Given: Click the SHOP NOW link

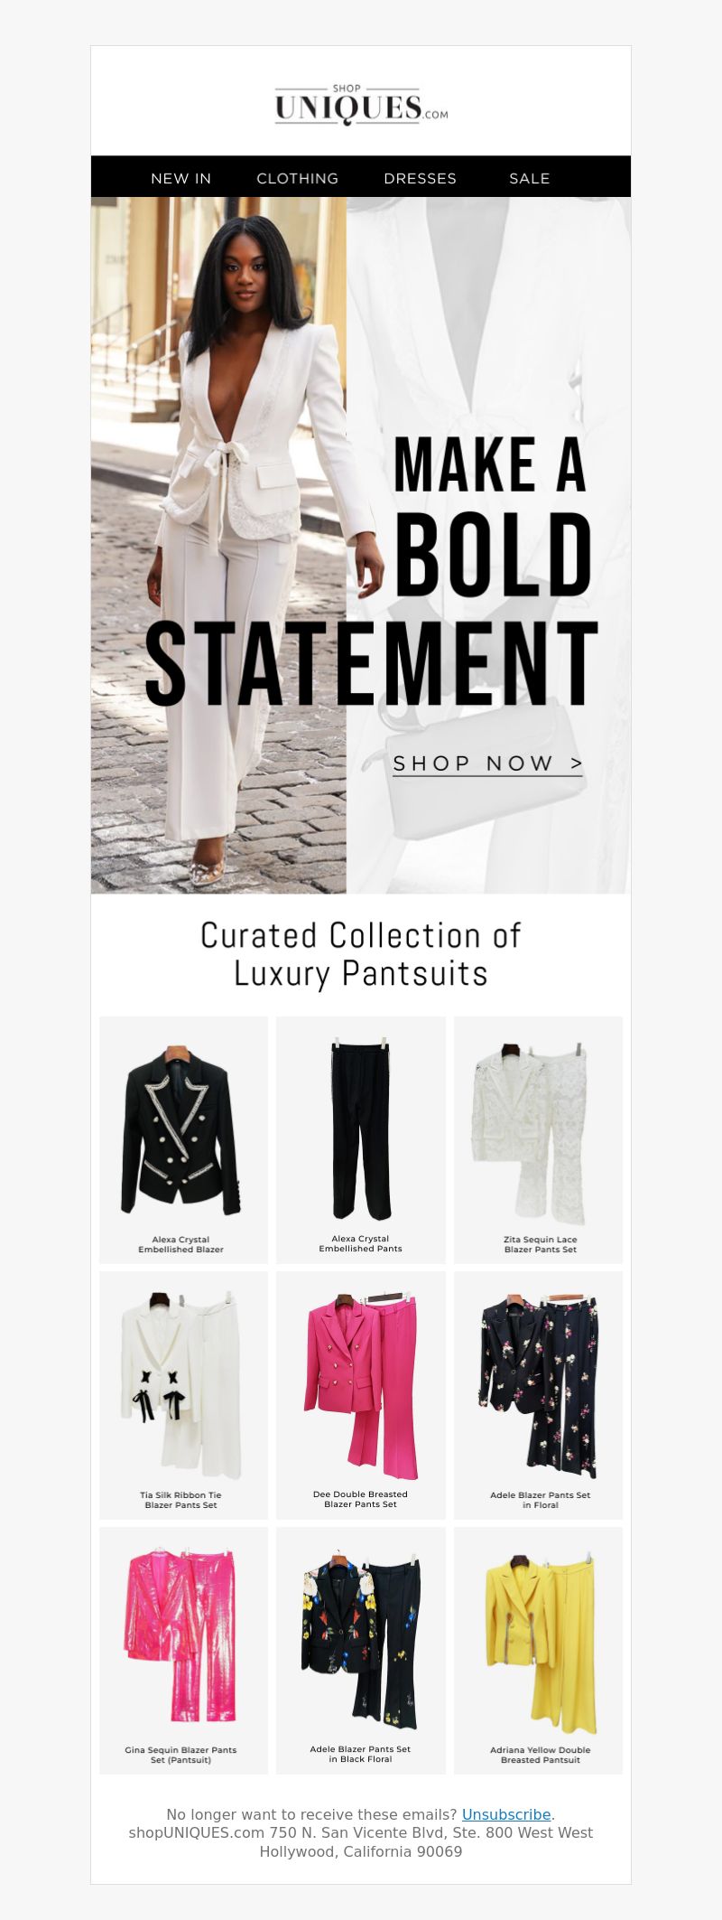Looking at the screenshot, I should (487, 763).
